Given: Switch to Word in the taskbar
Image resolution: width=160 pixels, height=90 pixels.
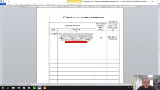Looking at the screenshot, I should pyautogui.click(x=39, y=88).
